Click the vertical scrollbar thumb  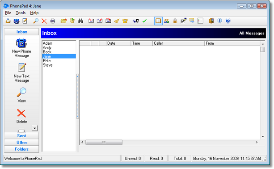[x=263, y=50]
